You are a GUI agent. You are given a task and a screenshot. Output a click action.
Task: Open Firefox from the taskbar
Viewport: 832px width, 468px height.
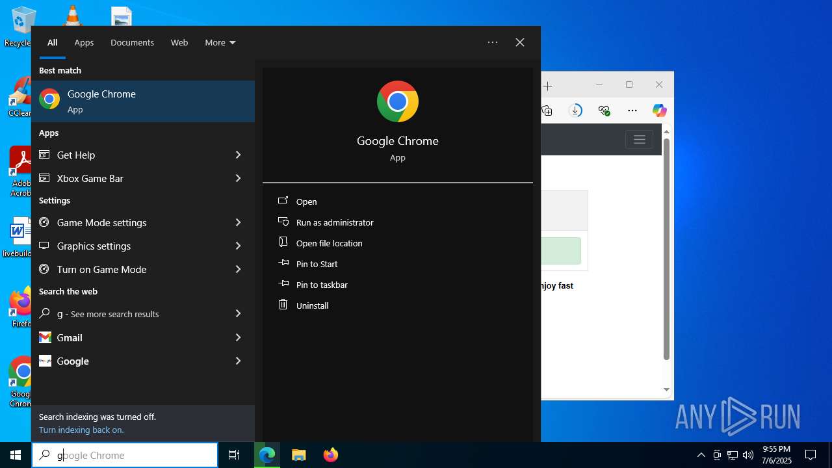[330, 455]
